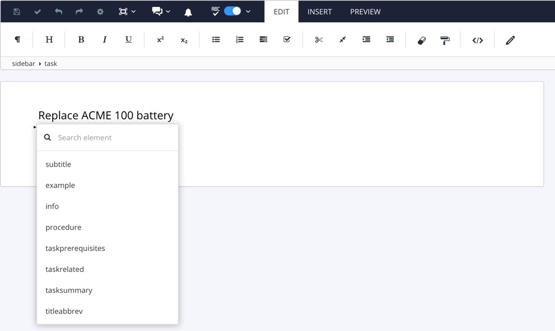Apply subscript formatting
This screenshot has height=331, width=555.
pyautogui.click(x=184, y=40)
